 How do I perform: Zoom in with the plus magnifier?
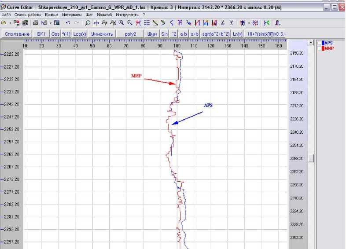pyautogui.click(x=121, y=23)
